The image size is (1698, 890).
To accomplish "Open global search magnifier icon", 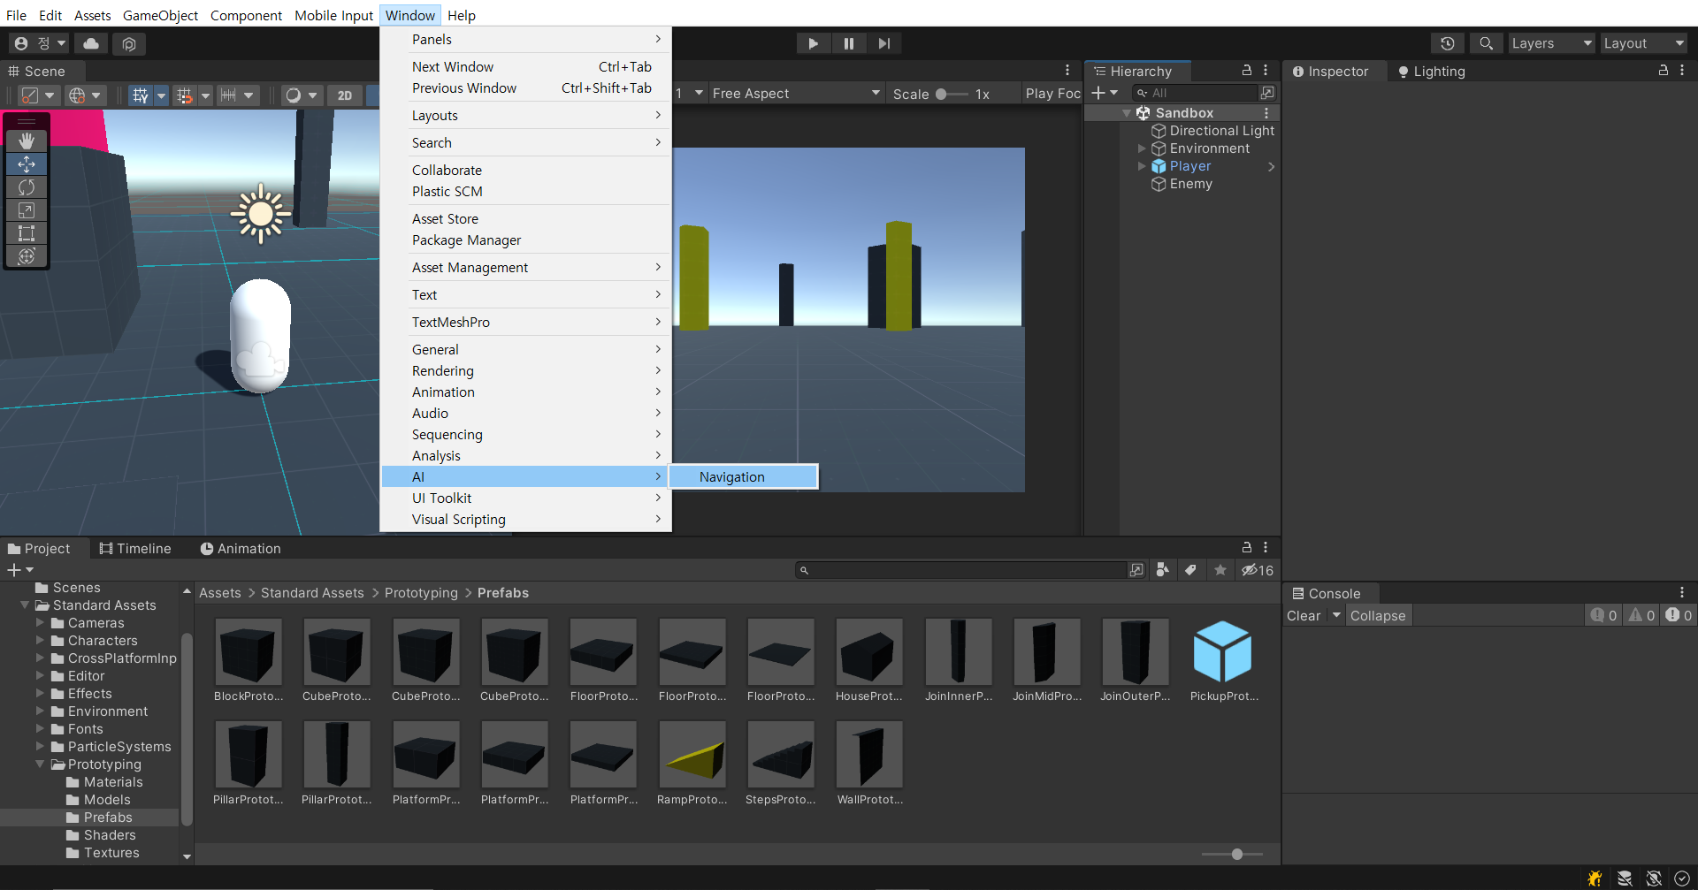I will [1486, 43].
